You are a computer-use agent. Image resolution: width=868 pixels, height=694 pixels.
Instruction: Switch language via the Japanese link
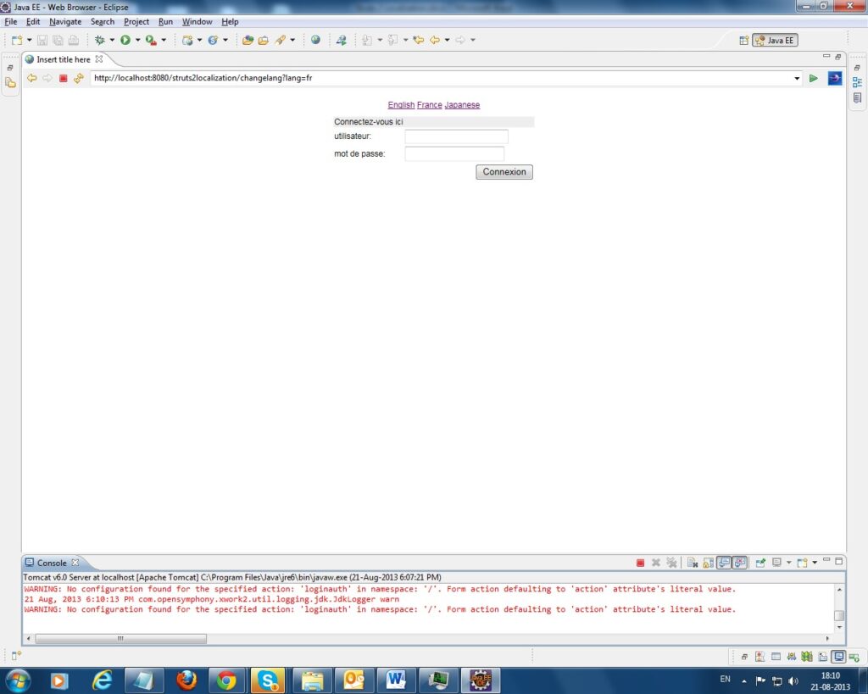point(462,105)
